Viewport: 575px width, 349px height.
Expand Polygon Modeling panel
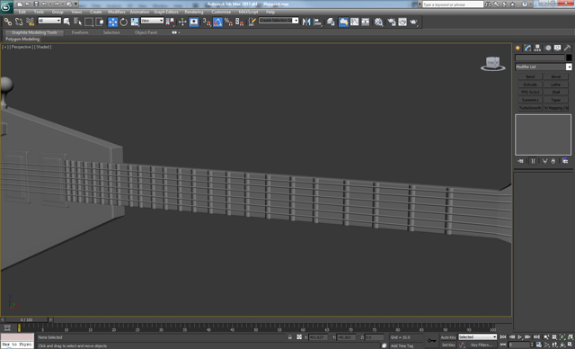pos(22,39)
